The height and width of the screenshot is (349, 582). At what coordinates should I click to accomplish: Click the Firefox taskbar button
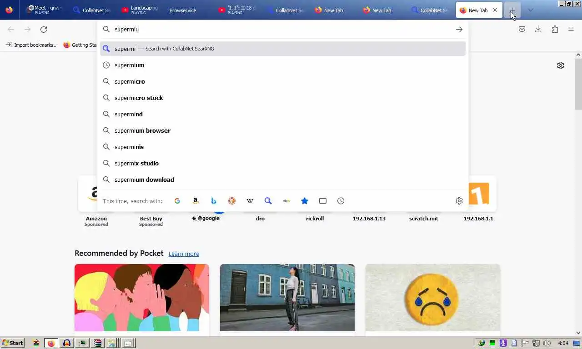[x=51, y=343]
